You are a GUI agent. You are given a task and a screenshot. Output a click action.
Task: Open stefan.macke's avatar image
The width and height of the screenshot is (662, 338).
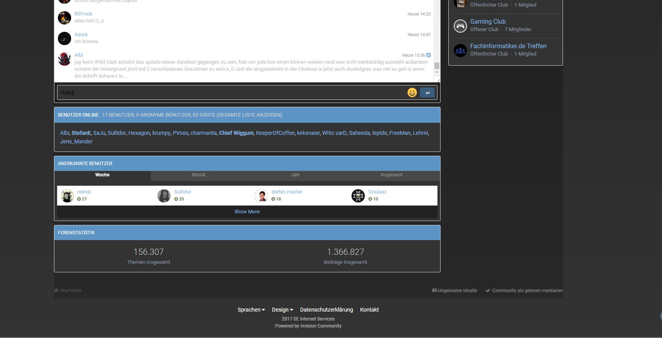(261, 196)
